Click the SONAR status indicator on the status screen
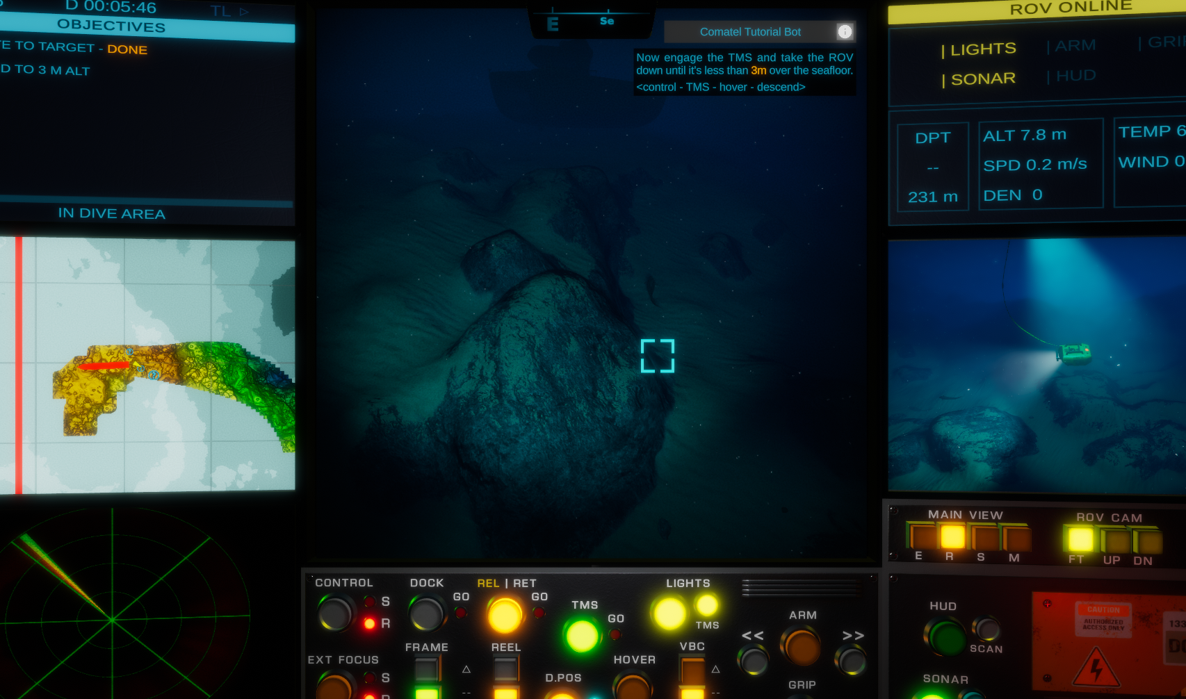Viewport: 1186px width, 699px height. coord(978,79)
